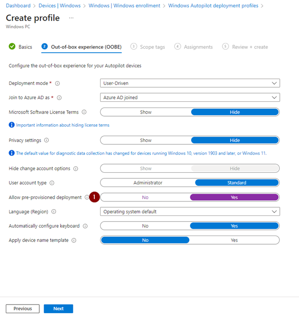The image size is (299, 319).
Task: Enable Yes for Apply device name template
Action: click(x=234, y=240)
